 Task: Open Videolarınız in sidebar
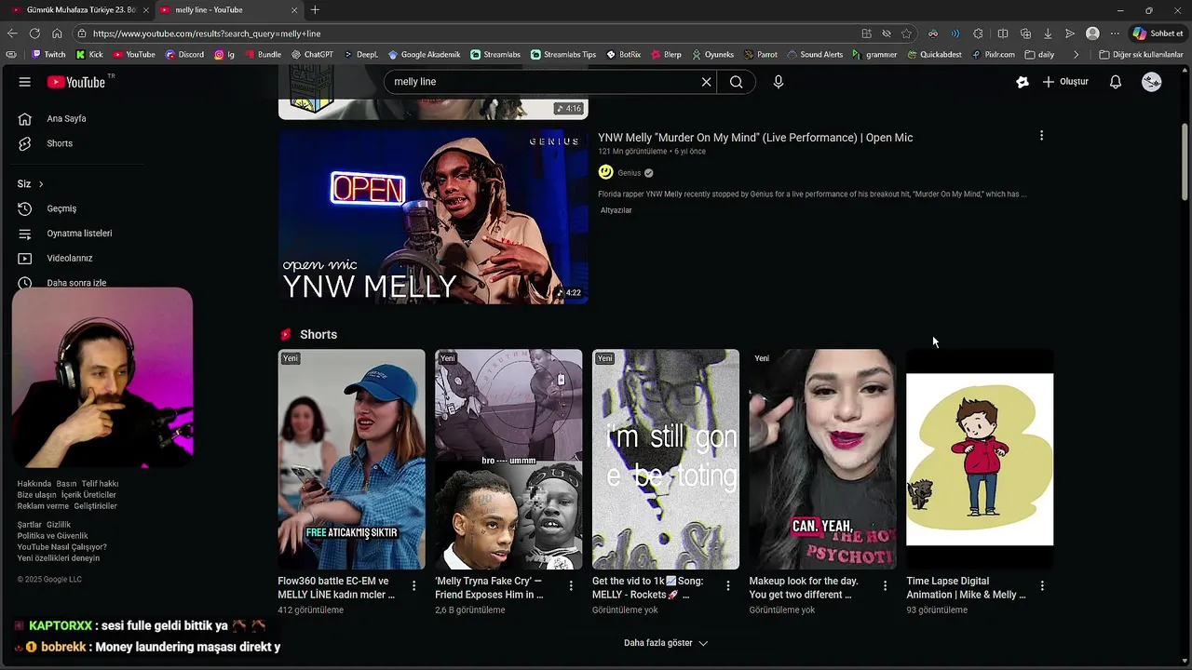(70, 258)
